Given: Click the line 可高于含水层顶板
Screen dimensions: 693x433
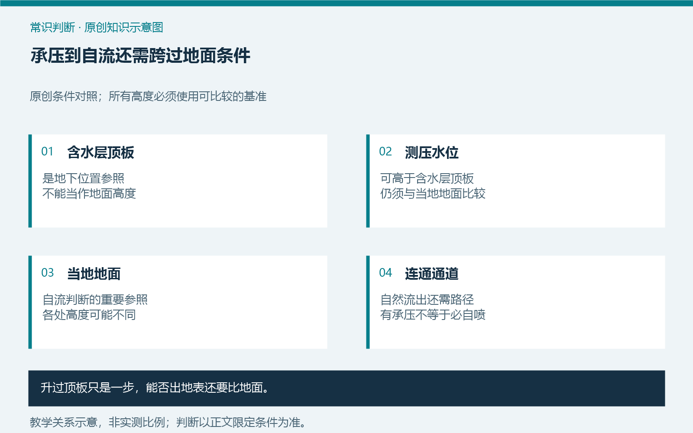Looking at the screenshot, I should coord(427,178).
